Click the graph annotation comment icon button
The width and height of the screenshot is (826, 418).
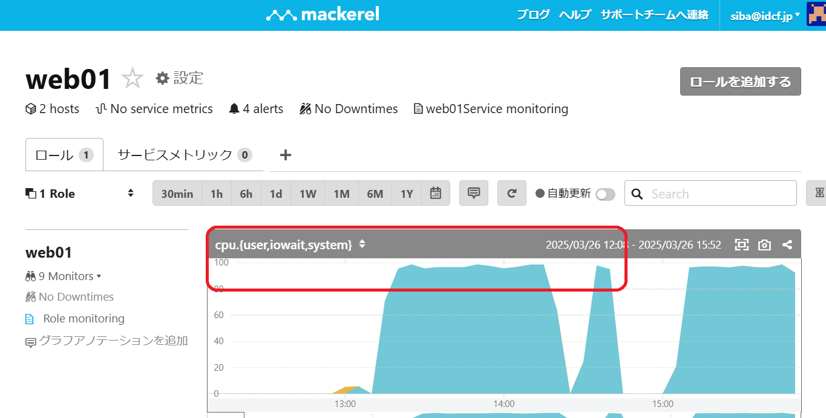(474, 194)
